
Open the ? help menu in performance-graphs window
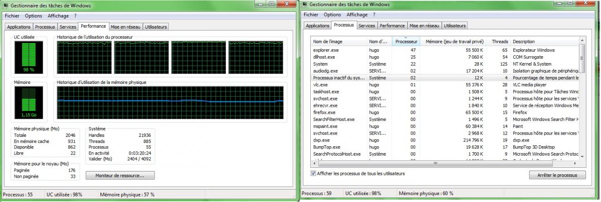[75, 16]
